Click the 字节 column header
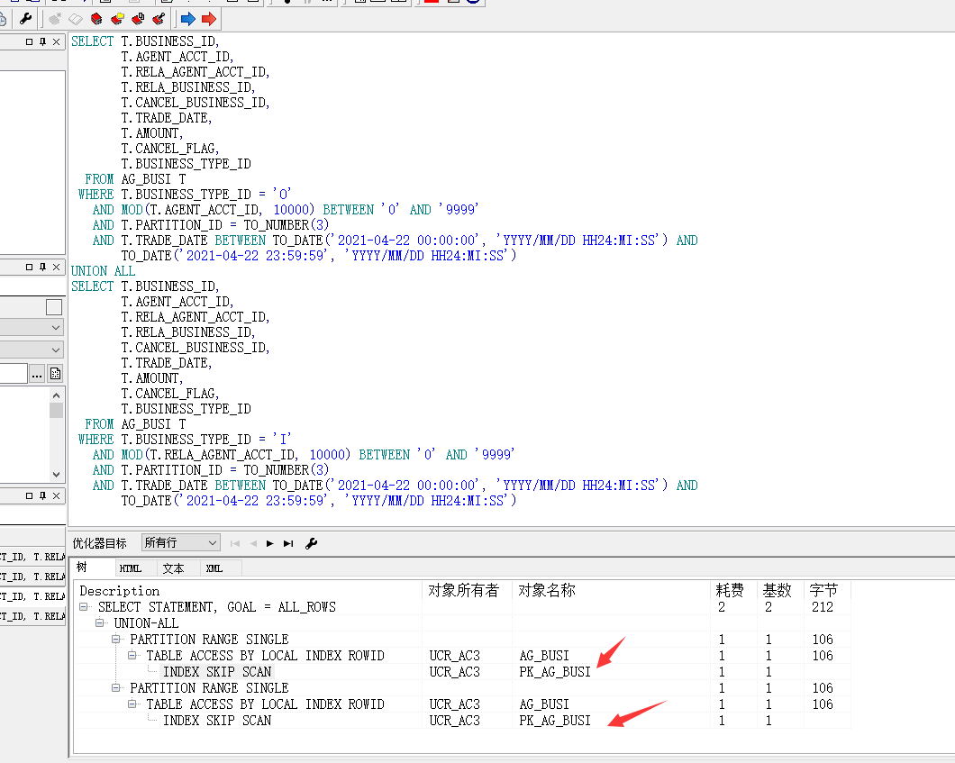The image size is (955, 763). click(x=827, y=591)
